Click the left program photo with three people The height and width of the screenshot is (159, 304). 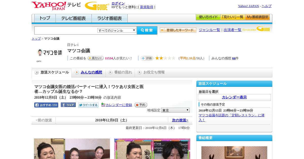click(x=72, y=149)
